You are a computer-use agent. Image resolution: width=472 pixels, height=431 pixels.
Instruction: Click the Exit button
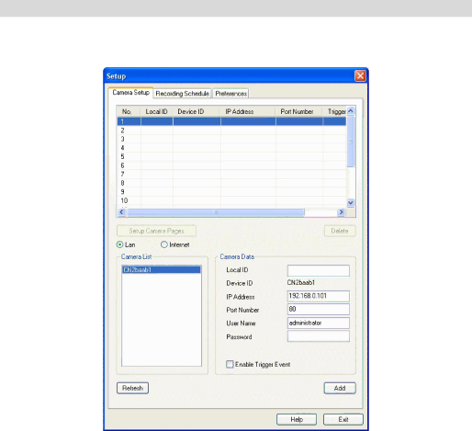coord(343,419)
